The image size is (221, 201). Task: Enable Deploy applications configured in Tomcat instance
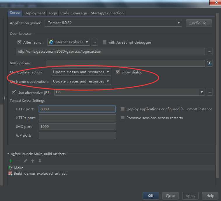tap(123, 109)
